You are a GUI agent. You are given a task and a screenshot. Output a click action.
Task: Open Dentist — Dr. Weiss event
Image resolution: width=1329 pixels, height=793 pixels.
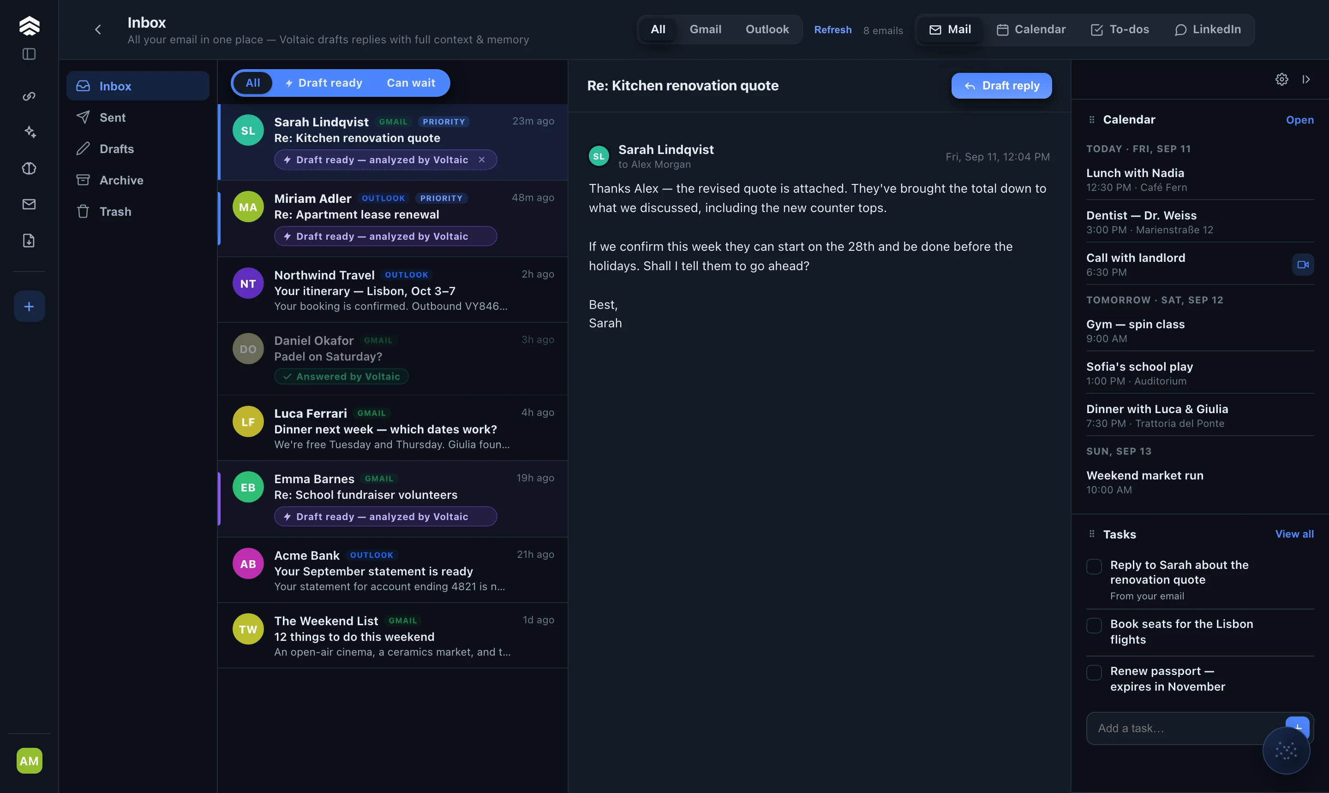click(x=1200, y=222)
